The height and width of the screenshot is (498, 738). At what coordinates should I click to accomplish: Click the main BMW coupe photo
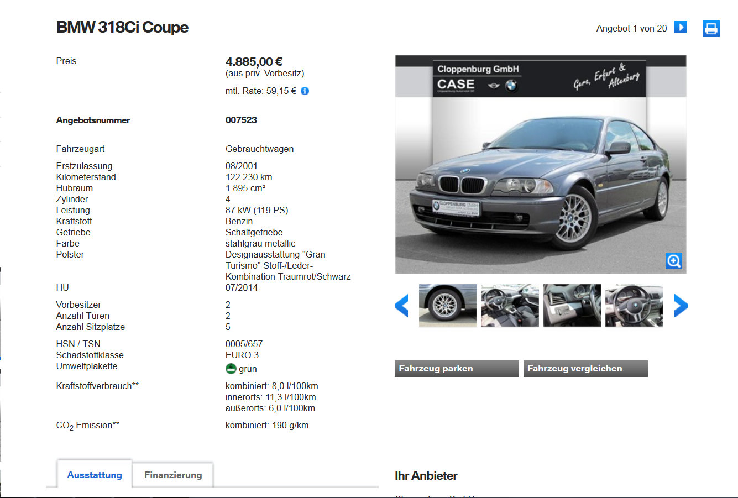coord(541,164)
